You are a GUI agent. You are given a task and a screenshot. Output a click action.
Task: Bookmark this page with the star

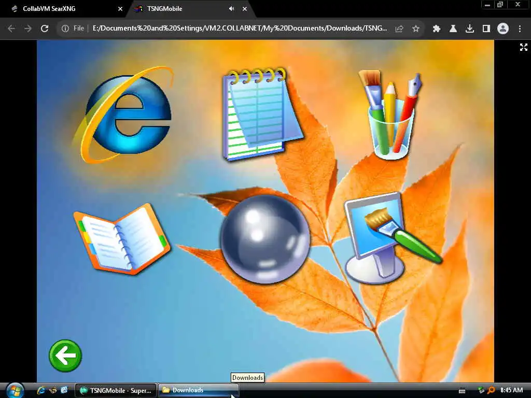click(x=416, y=29)
